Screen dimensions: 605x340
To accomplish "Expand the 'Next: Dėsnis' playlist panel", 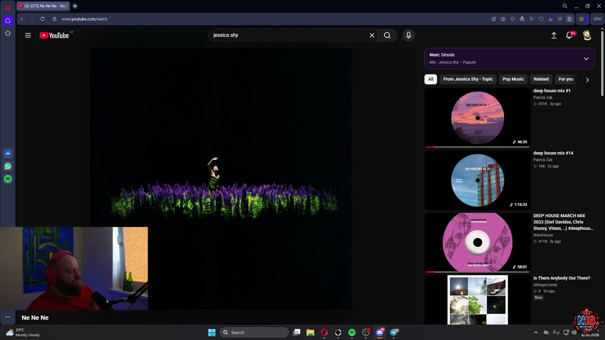I will (x=586, y=59).
